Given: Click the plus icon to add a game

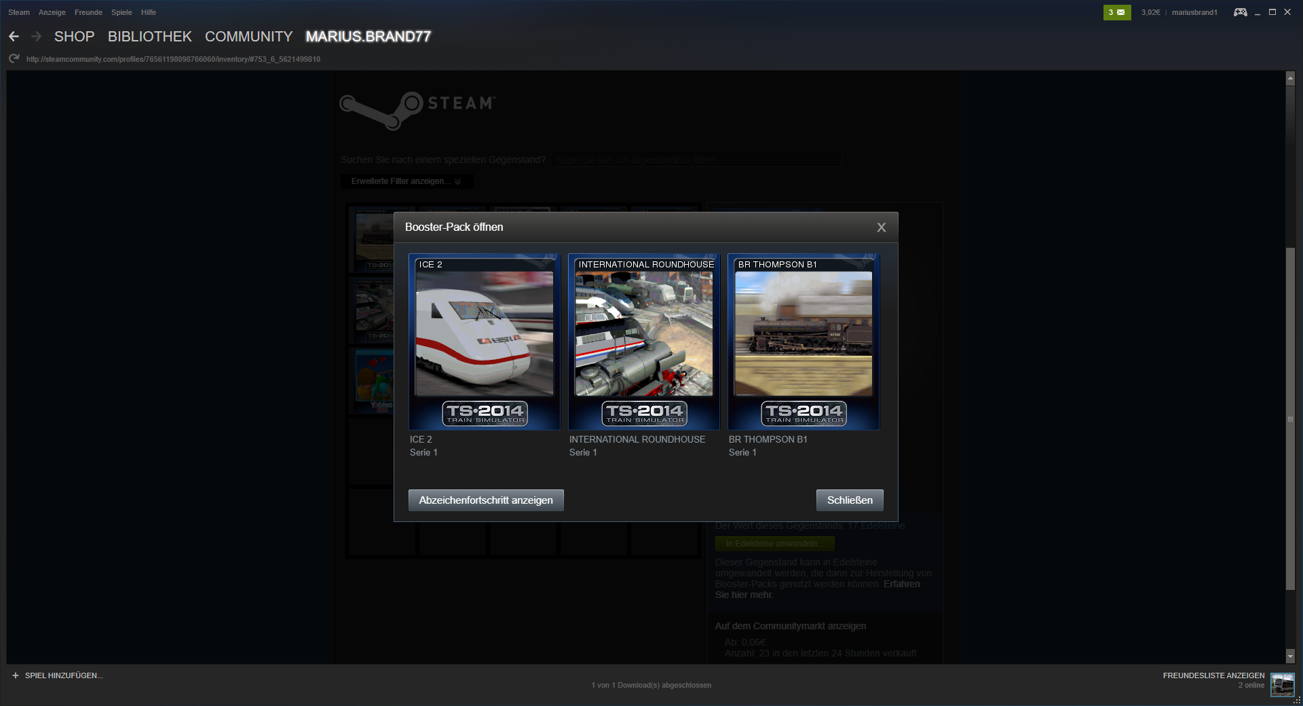Looking at the screenshot, I should pyautogui.click(x=16, y=675).
